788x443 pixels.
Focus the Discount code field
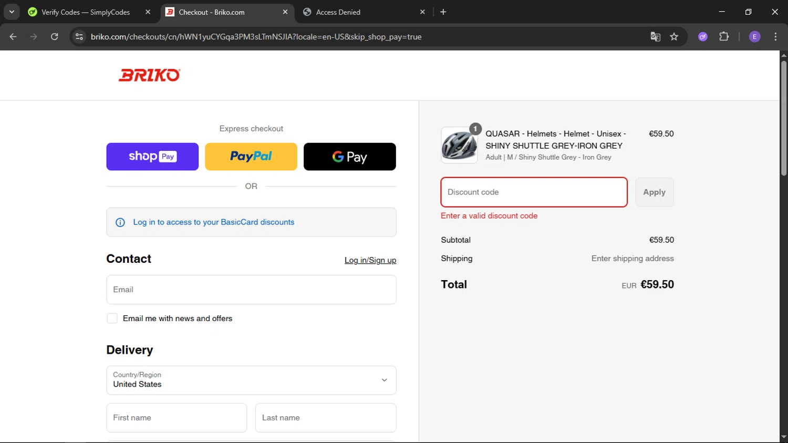pos(534,192)
